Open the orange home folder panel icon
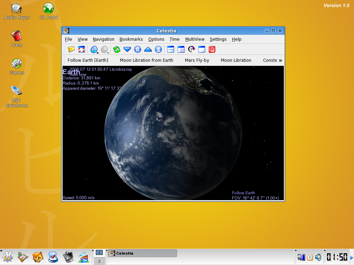 tap(38, 257)
